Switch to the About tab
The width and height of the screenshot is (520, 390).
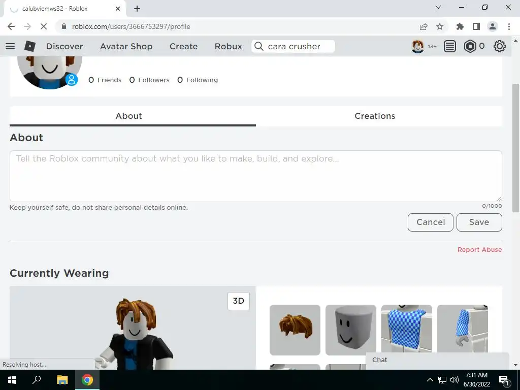point(133,116)
